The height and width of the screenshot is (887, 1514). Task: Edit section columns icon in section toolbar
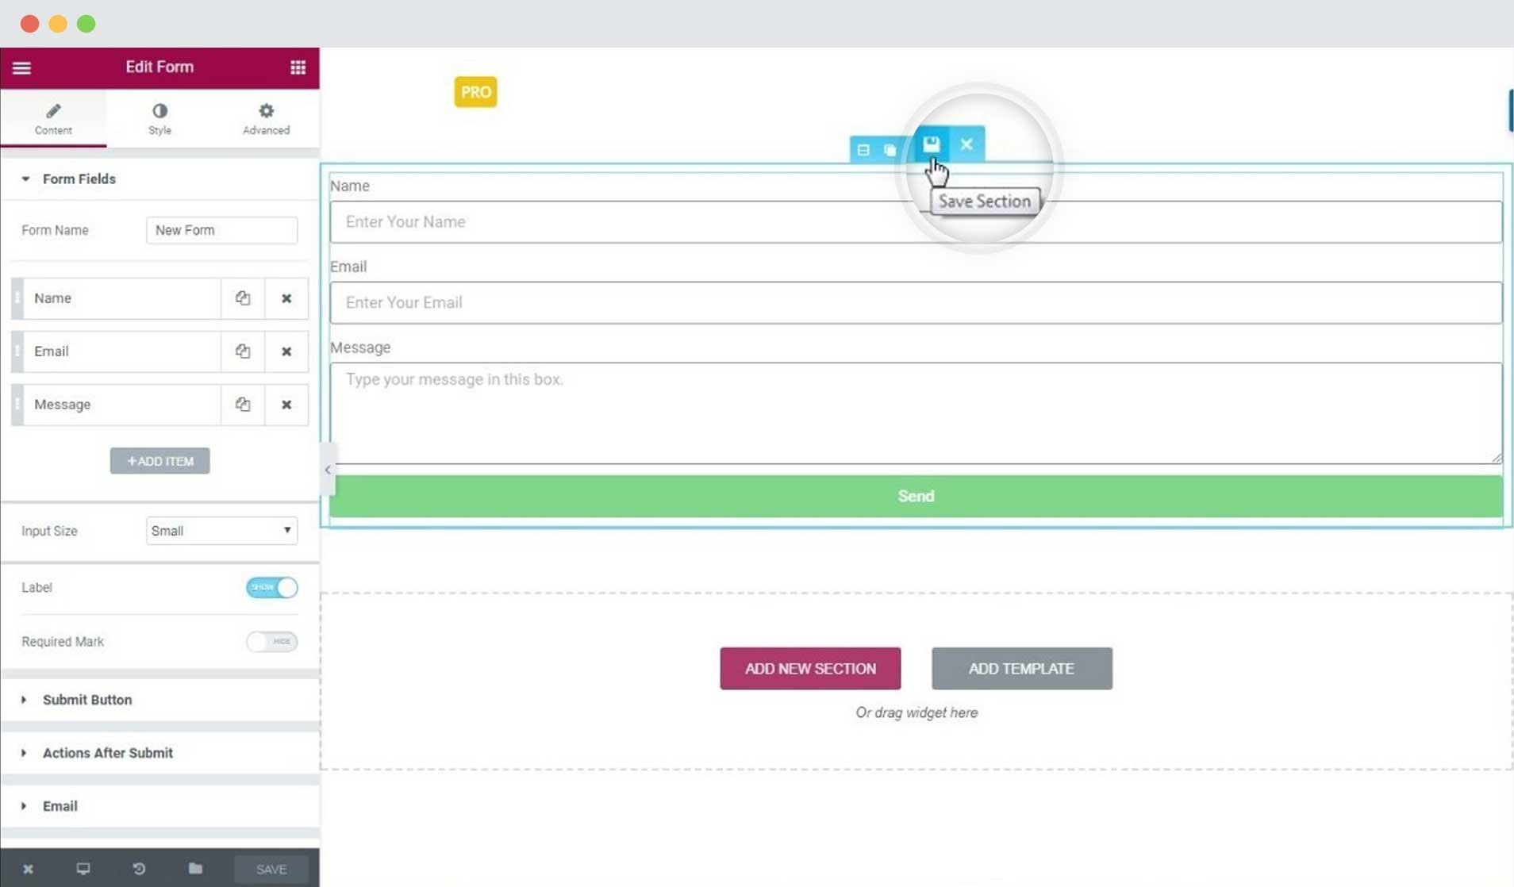[x=863, y=150]
